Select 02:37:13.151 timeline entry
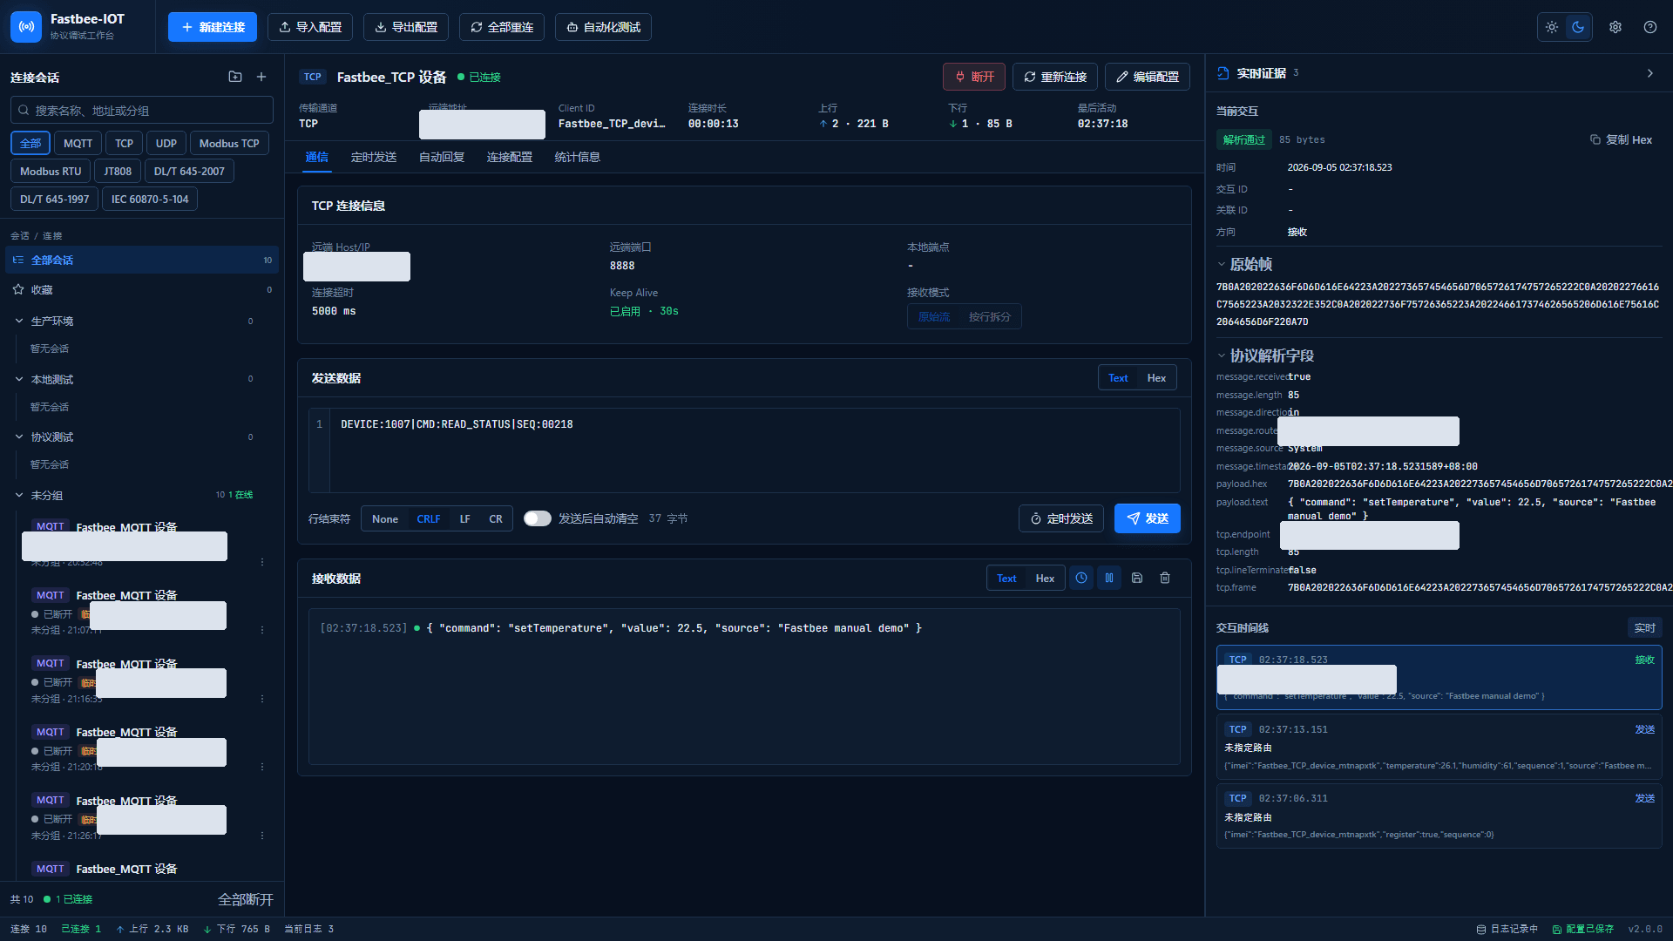 [1439, 747]
